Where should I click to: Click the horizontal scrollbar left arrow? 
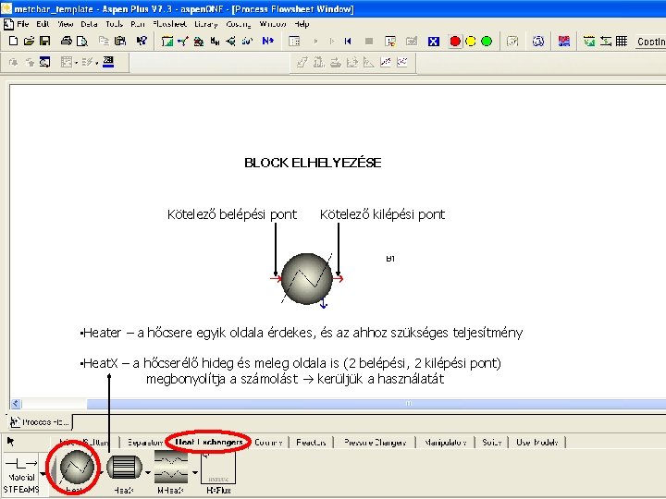click(x=16, y=404)
